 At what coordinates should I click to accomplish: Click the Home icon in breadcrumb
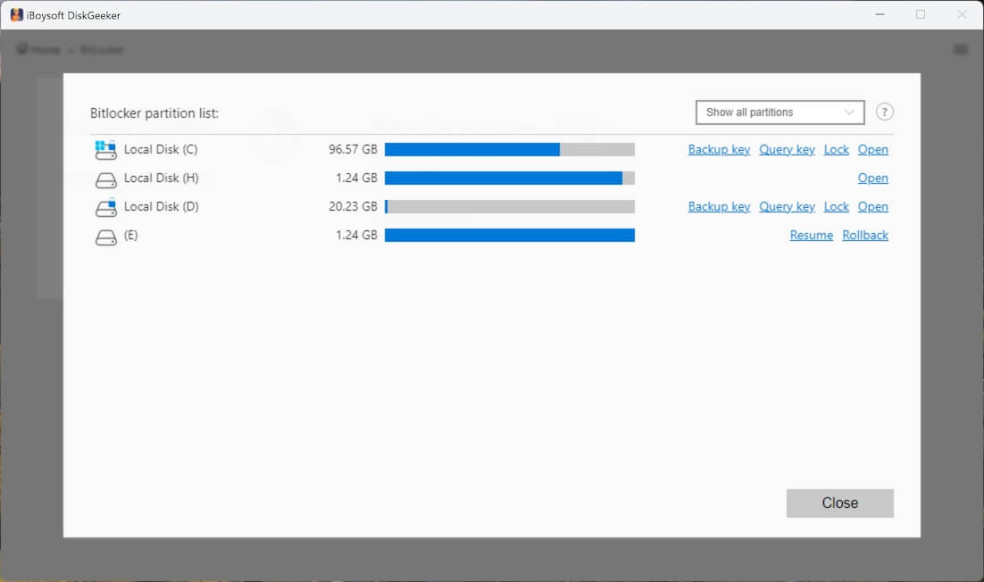[22, 49]
